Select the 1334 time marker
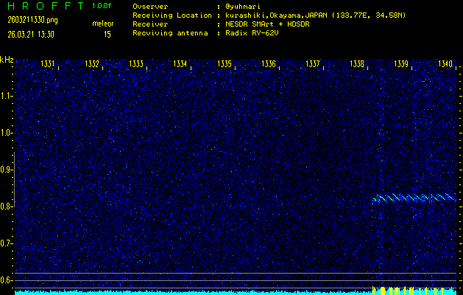The image size is (463, 295). click(x=180, y=64)
